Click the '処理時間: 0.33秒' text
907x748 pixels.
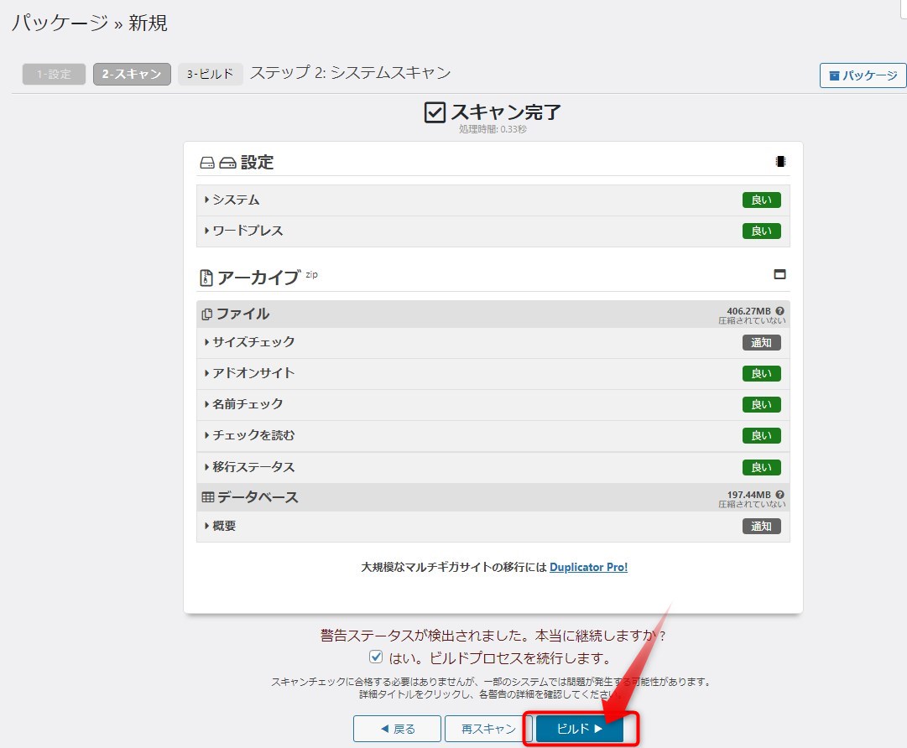coord(493,129)
